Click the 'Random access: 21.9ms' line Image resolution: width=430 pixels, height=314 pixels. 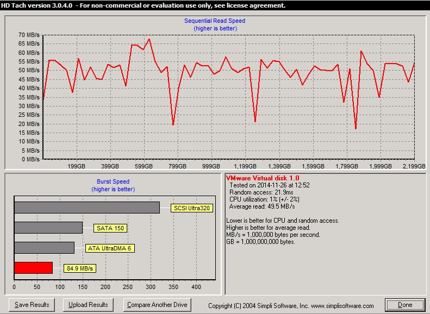click(x=261, y=192)
